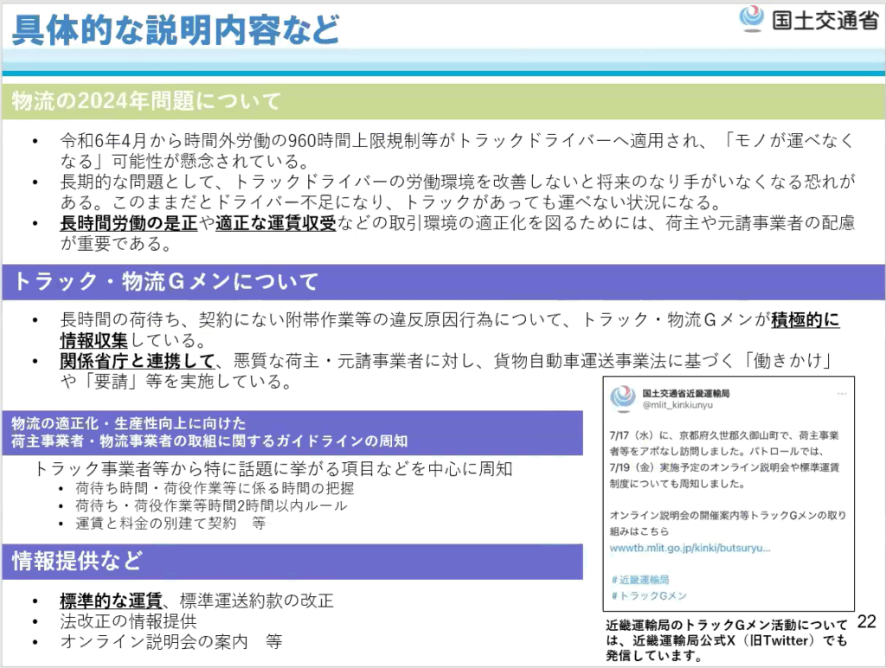
Task: Select the トラック・物流Gメンについて header bar
Action: pos(164,281)
